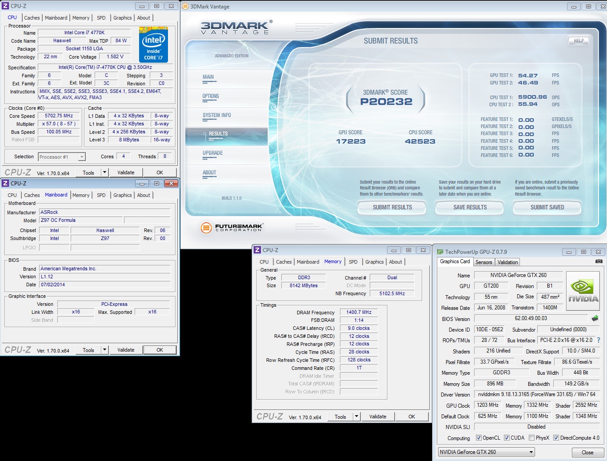Click the Core Voltage 1.582 V value
The height and width of the screenshot is (461, 607).
coord(115,56)
